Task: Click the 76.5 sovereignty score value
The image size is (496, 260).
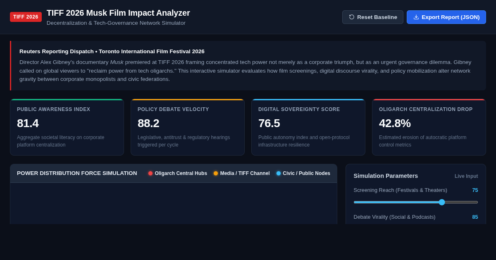Action: 269,123
